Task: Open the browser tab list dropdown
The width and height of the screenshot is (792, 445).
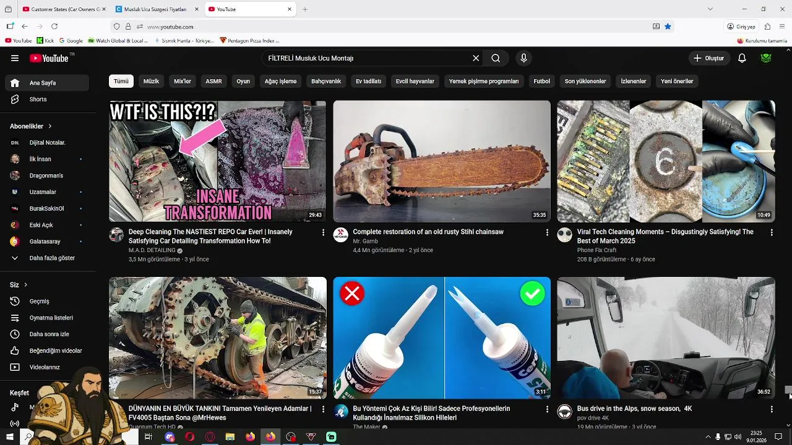Action: pos(710,9)
